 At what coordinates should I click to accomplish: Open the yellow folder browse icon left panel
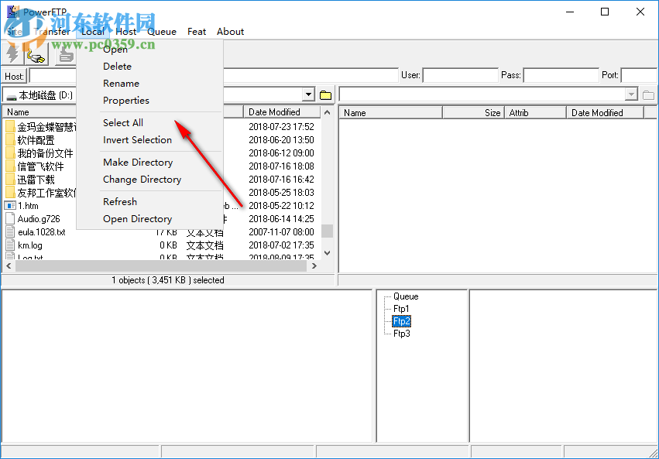(x=325, y=94)
